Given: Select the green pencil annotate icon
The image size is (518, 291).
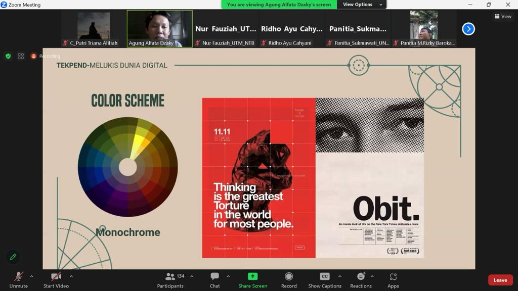Looking at the screenshot, I should click(x=13, y=257).
